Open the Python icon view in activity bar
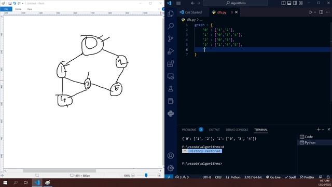 [x=171, y=114]
